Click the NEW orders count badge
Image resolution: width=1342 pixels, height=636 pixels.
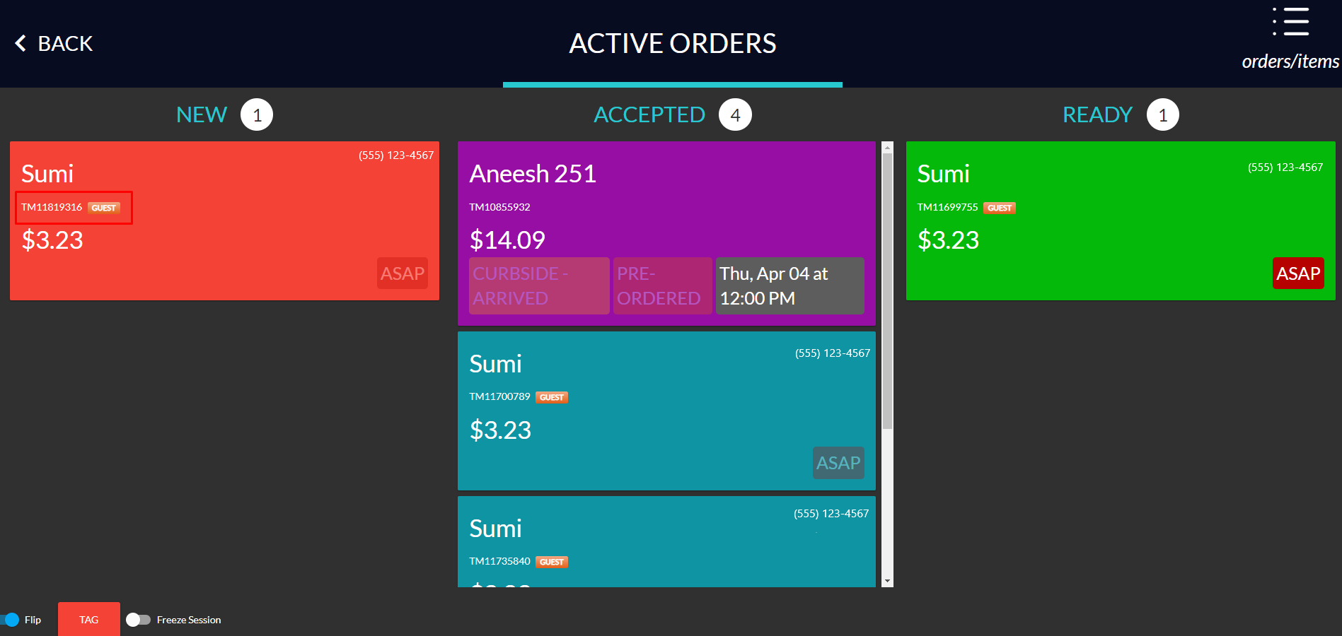[257, 114]
